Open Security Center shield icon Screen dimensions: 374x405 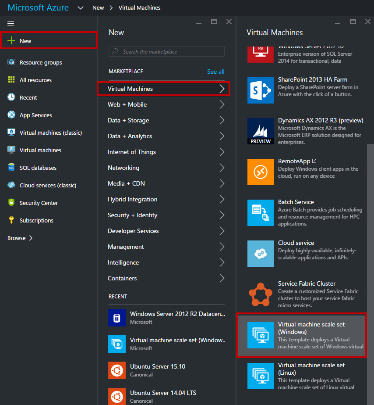11,203
